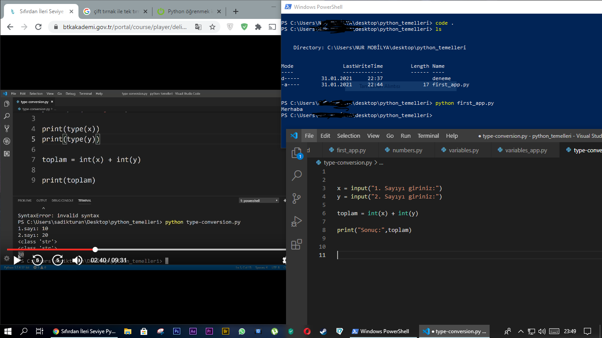Rewind the video by 5 seconds
This screenshot has width=602, height=338.
(x=37, y=260)
